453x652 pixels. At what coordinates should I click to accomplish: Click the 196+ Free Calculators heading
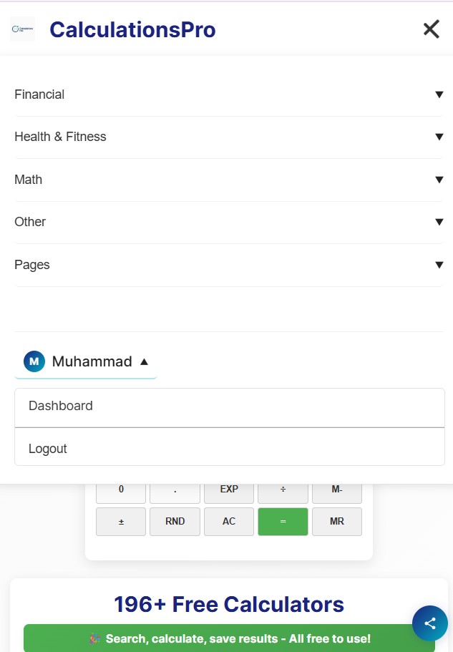229,604
